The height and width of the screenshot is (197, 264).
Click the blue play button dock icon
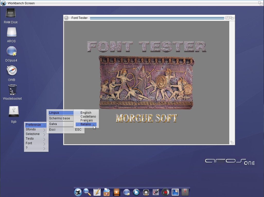[x=136, y=192]
